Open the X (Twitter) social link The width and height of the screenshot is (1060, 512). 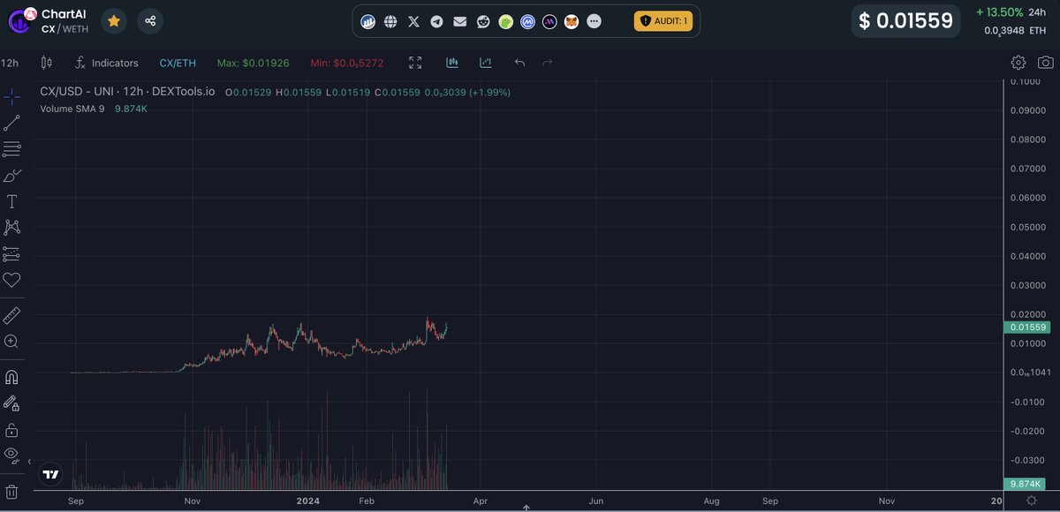(413, 21)
